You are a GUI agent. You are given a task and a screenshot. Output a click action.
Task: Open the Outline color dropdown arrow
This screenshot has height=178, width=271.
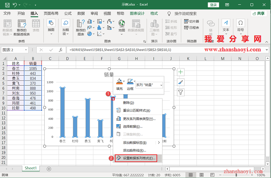134,81
